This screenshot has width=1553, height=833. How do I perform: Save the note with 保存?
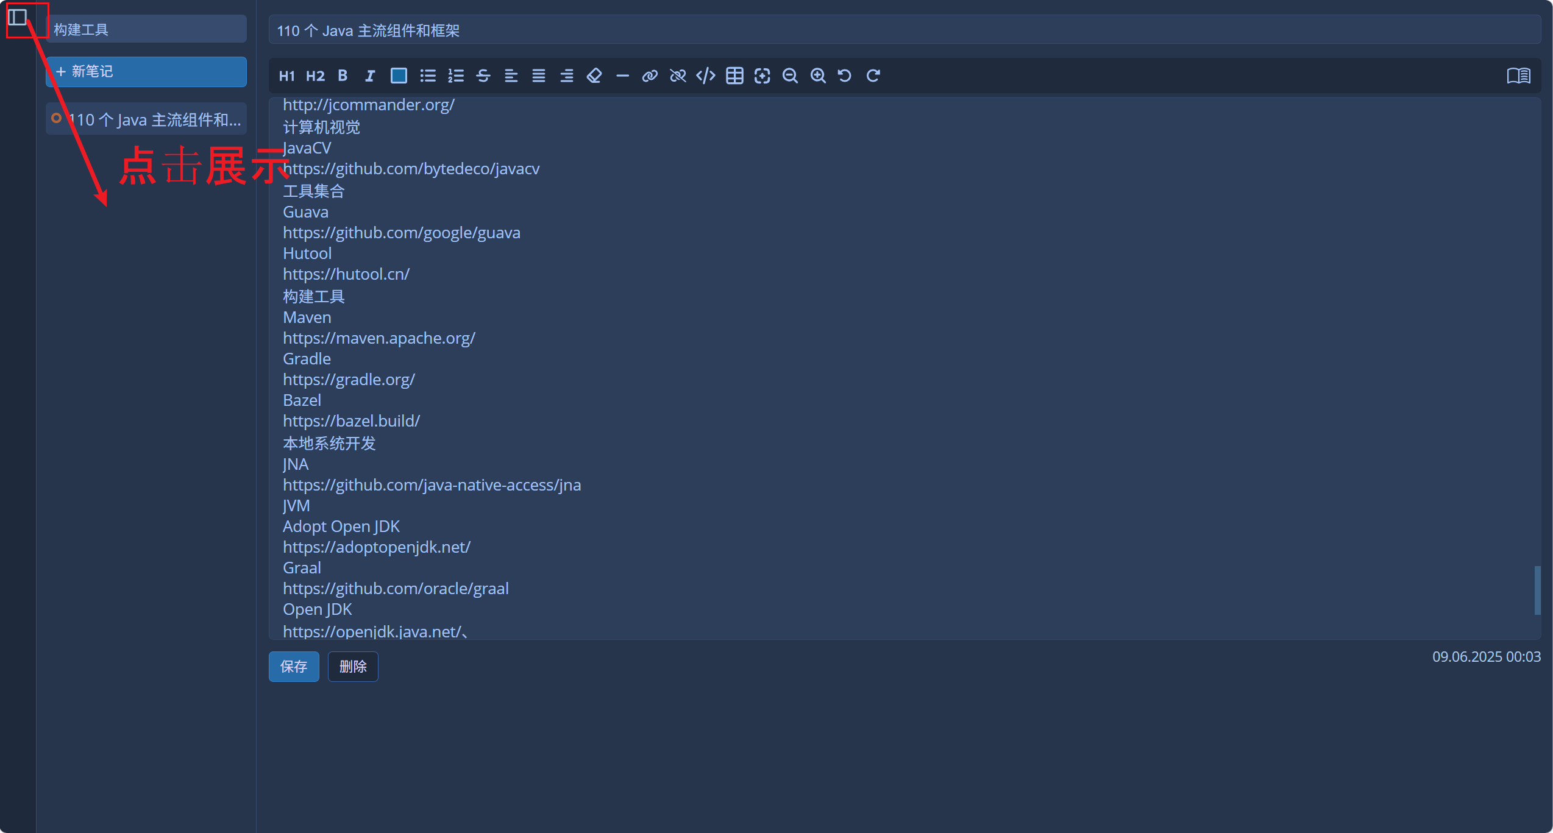click(294, 667)
